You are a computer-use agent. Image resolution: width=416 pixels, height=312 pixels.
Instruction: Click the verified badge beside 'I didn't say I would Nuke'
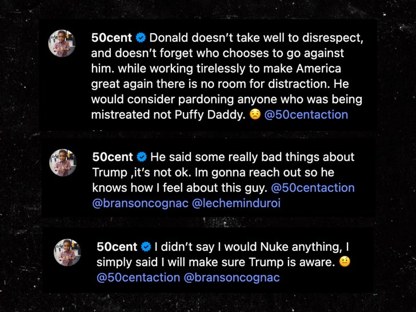coord(146,247)
